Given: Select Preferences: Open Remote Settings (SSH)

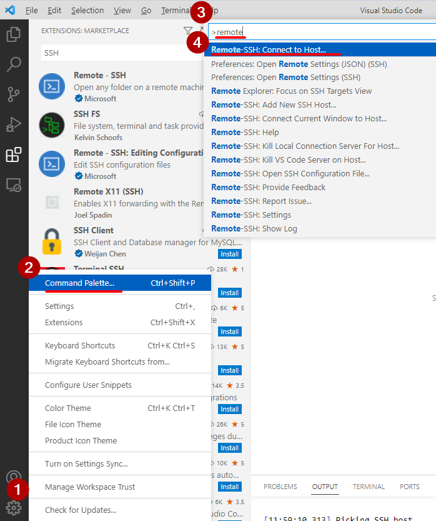Looking at the screenshot, I should pos(320,77).
